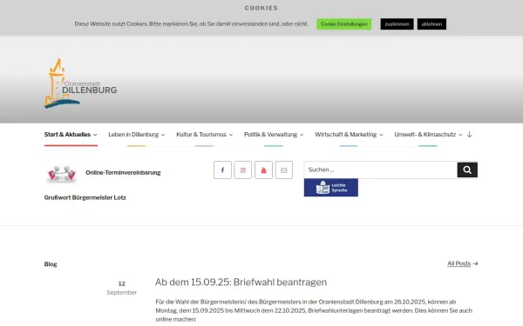Viewport: 523px width, 326px height.
Task: Open the Online-Terminvereinbarung link
Action: pyautogui.click(x=123, y=173)
